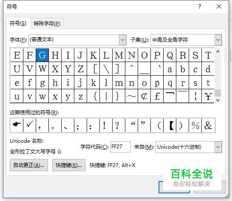
Task: Select the capital M symbol cell
Action: point(119,55)
